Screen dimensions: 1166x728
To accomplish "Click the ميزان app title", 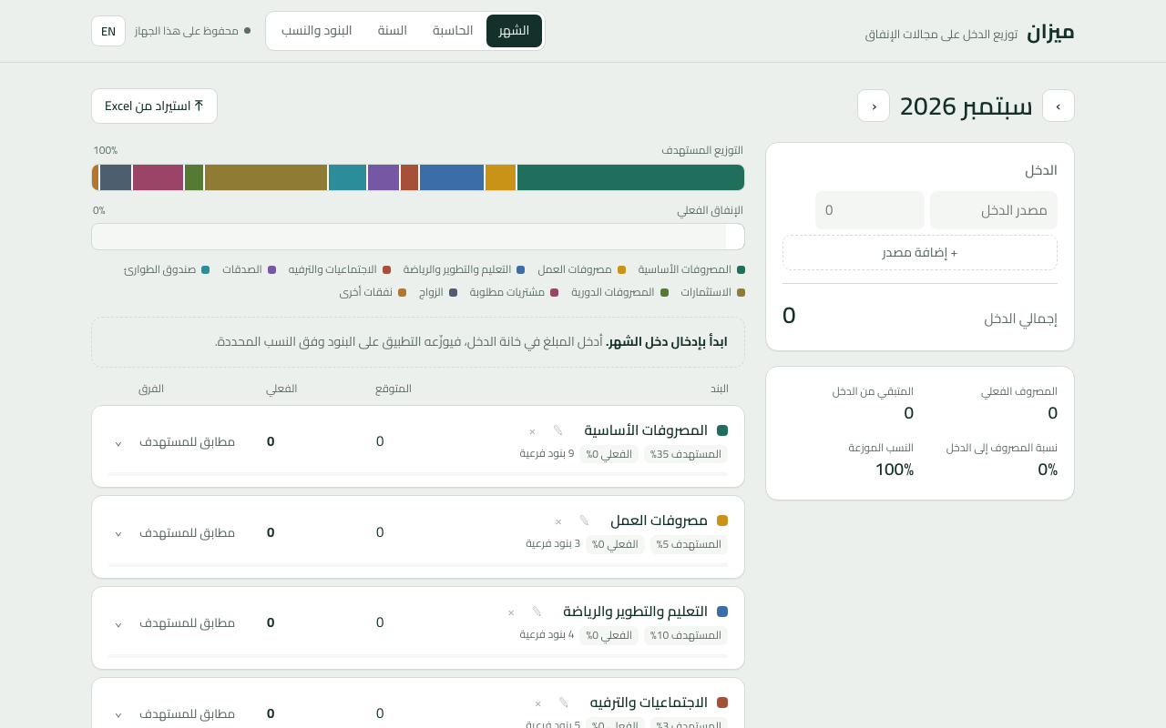I will click(1050, 32).
